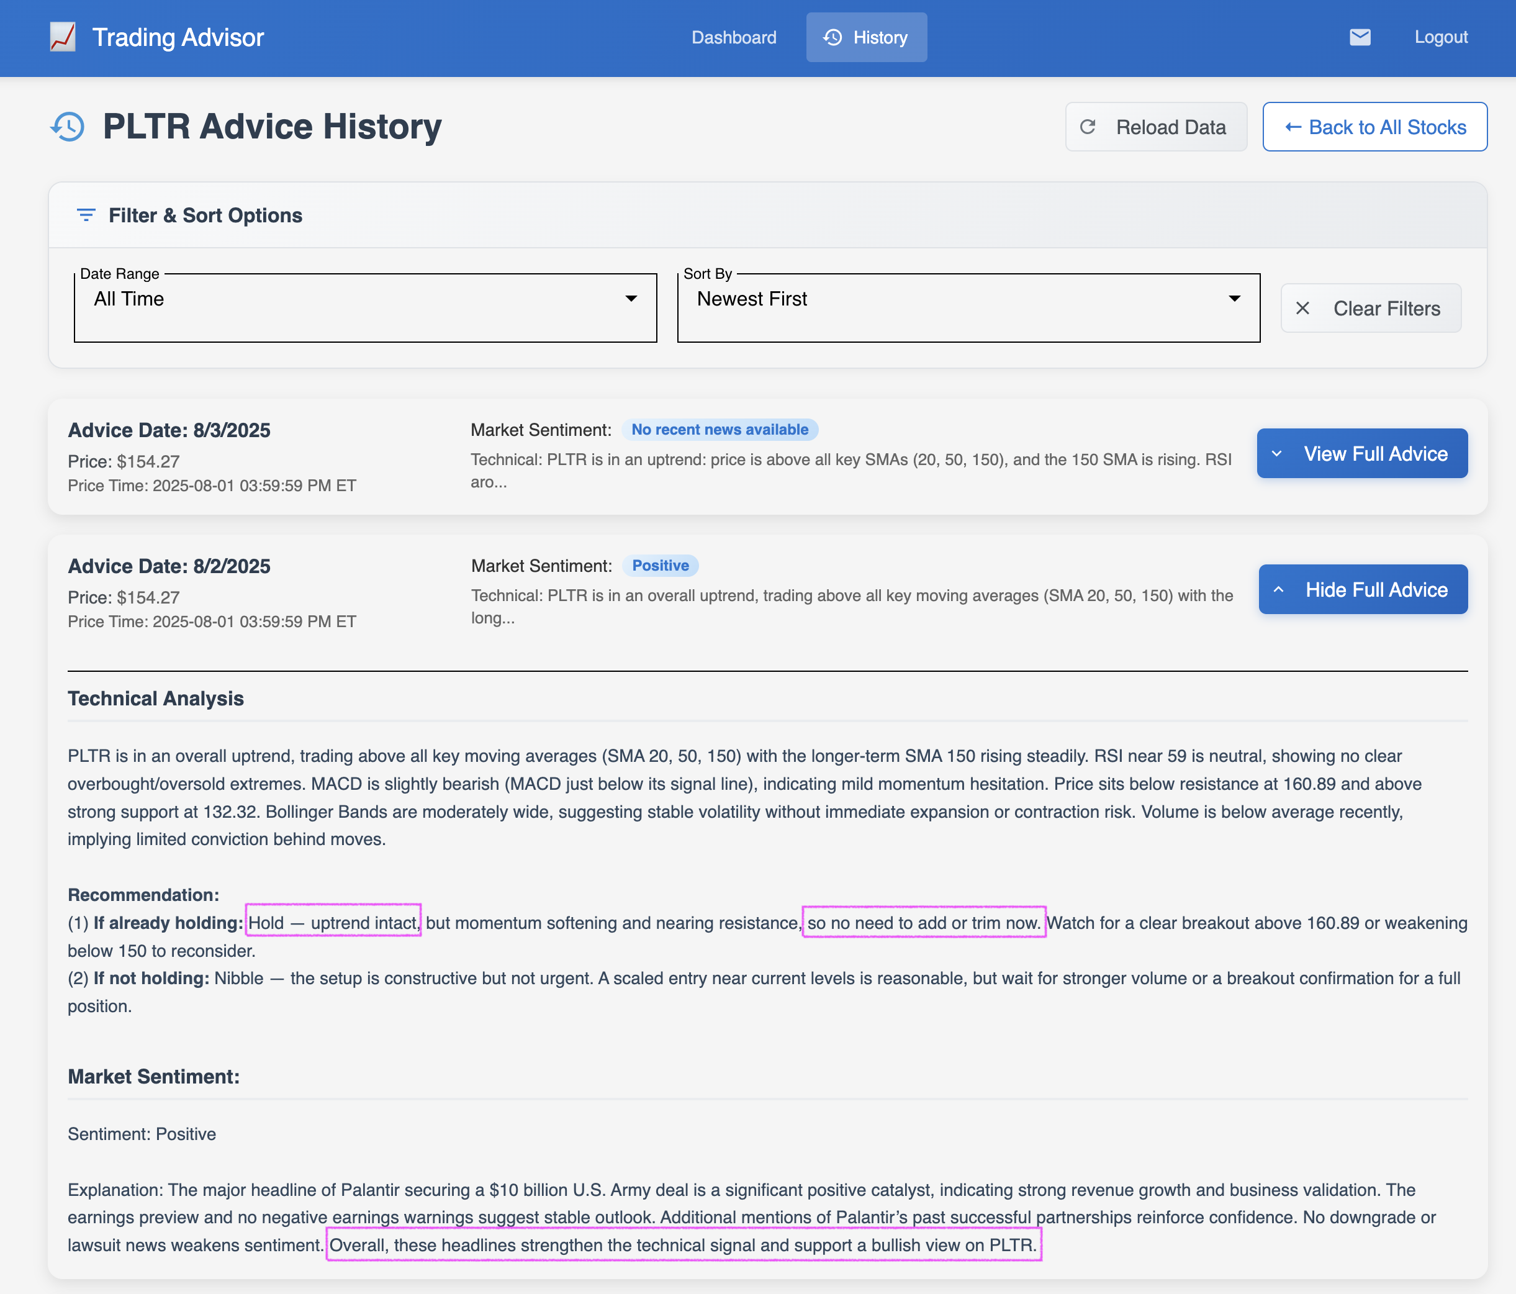Click the Trading Advisor title text
The image size is (1516, 1294).
178,37
